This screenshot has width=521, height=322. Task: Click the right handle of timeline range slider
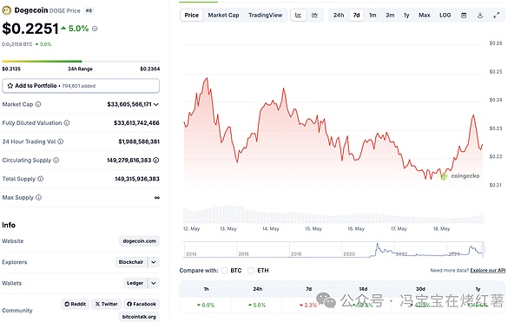coord(483,249)
